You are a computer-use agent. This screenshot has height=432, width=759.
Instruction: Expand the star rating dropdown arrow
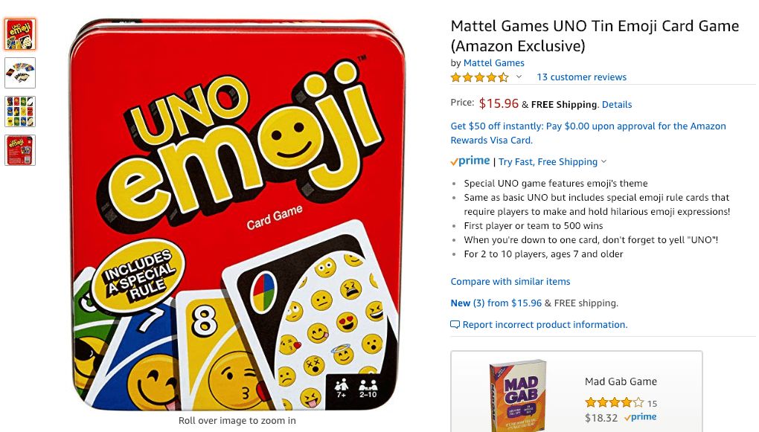(519, 77)
